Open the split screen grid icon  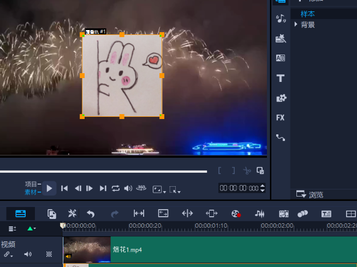[350, 213]
